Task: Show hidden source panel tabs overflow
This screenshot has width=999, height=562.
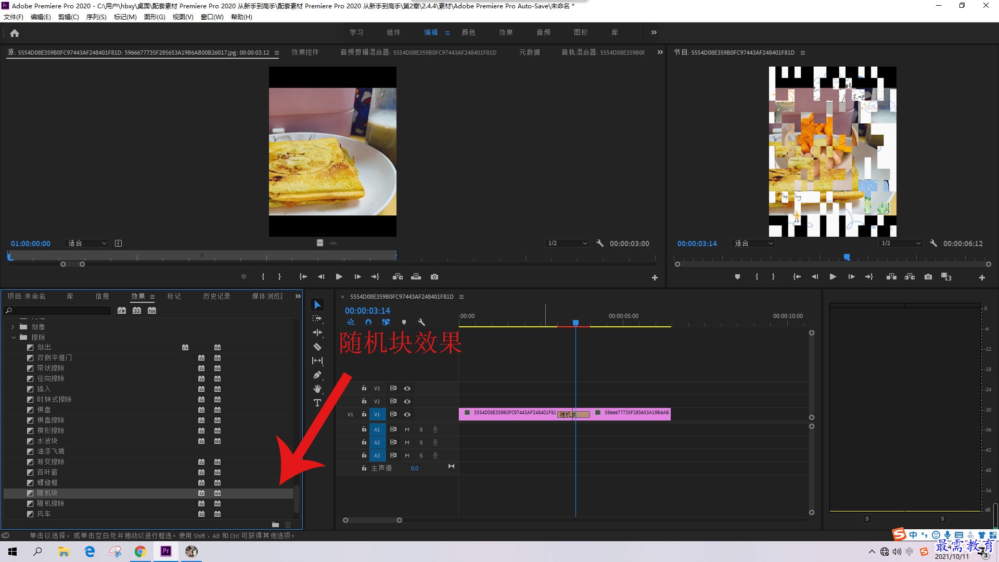Action: click(660, 53)
